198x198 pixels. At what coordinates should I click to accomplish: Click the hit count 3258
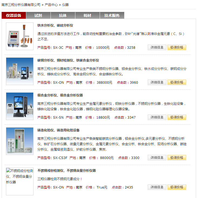(131, 48)
